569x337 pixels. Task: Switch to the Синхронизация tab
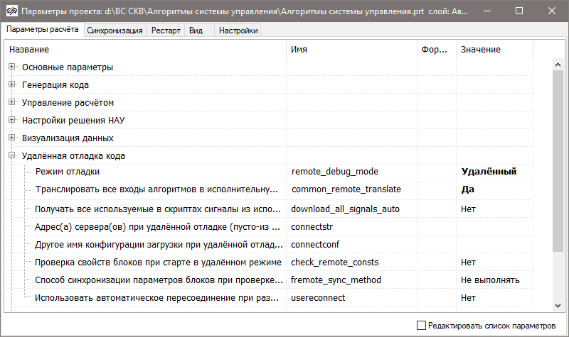[x=115, y=31]
